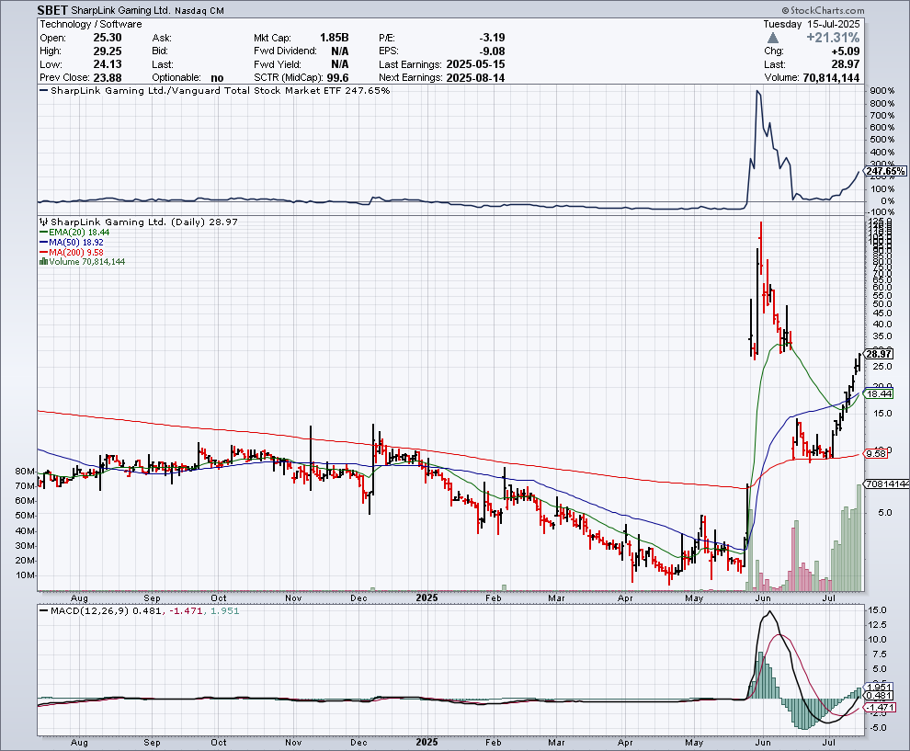
Task: Click the Optionable value no
Action: pyautogui.click(x=217, y=78)
